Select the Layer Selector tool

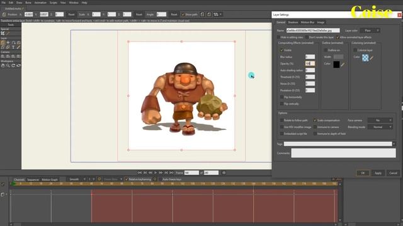coord(8,48)
